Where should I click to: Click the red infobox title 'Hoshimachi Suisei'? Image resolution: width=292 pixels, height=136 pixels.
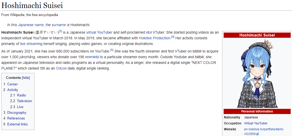257,35
